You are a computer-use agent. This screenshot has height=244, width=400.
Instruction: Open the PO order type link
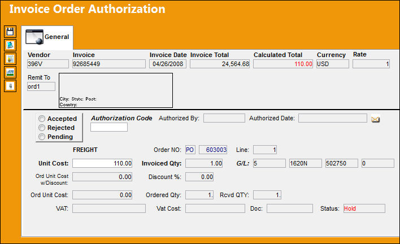click(190, 150)
